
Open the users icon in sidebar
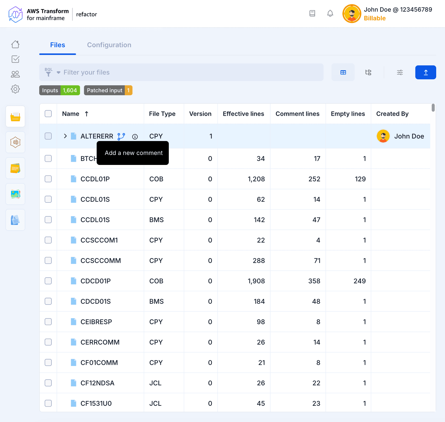[15, 74]
